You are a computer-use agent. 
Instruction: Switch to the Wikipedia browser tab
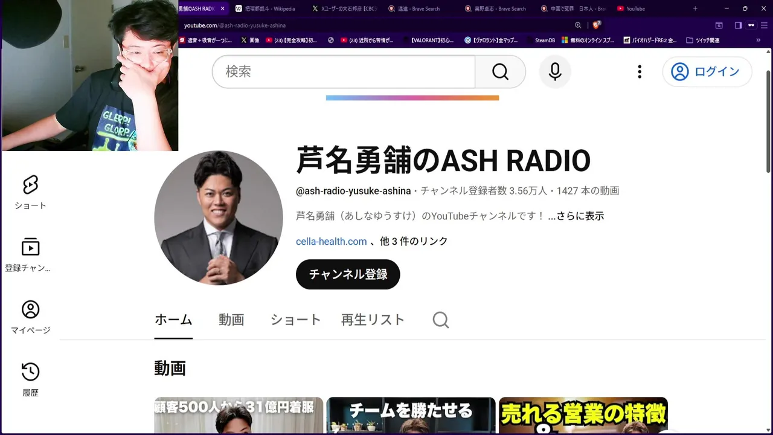pos(266,8)
